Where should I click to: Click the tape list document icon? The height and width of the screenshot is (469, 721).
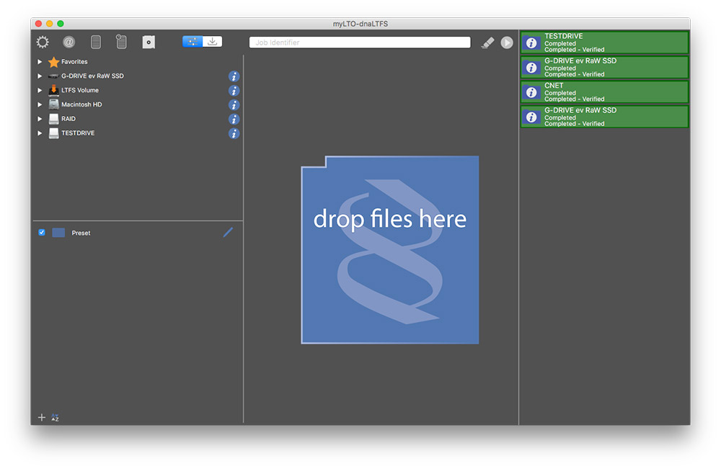click(121, 43)
